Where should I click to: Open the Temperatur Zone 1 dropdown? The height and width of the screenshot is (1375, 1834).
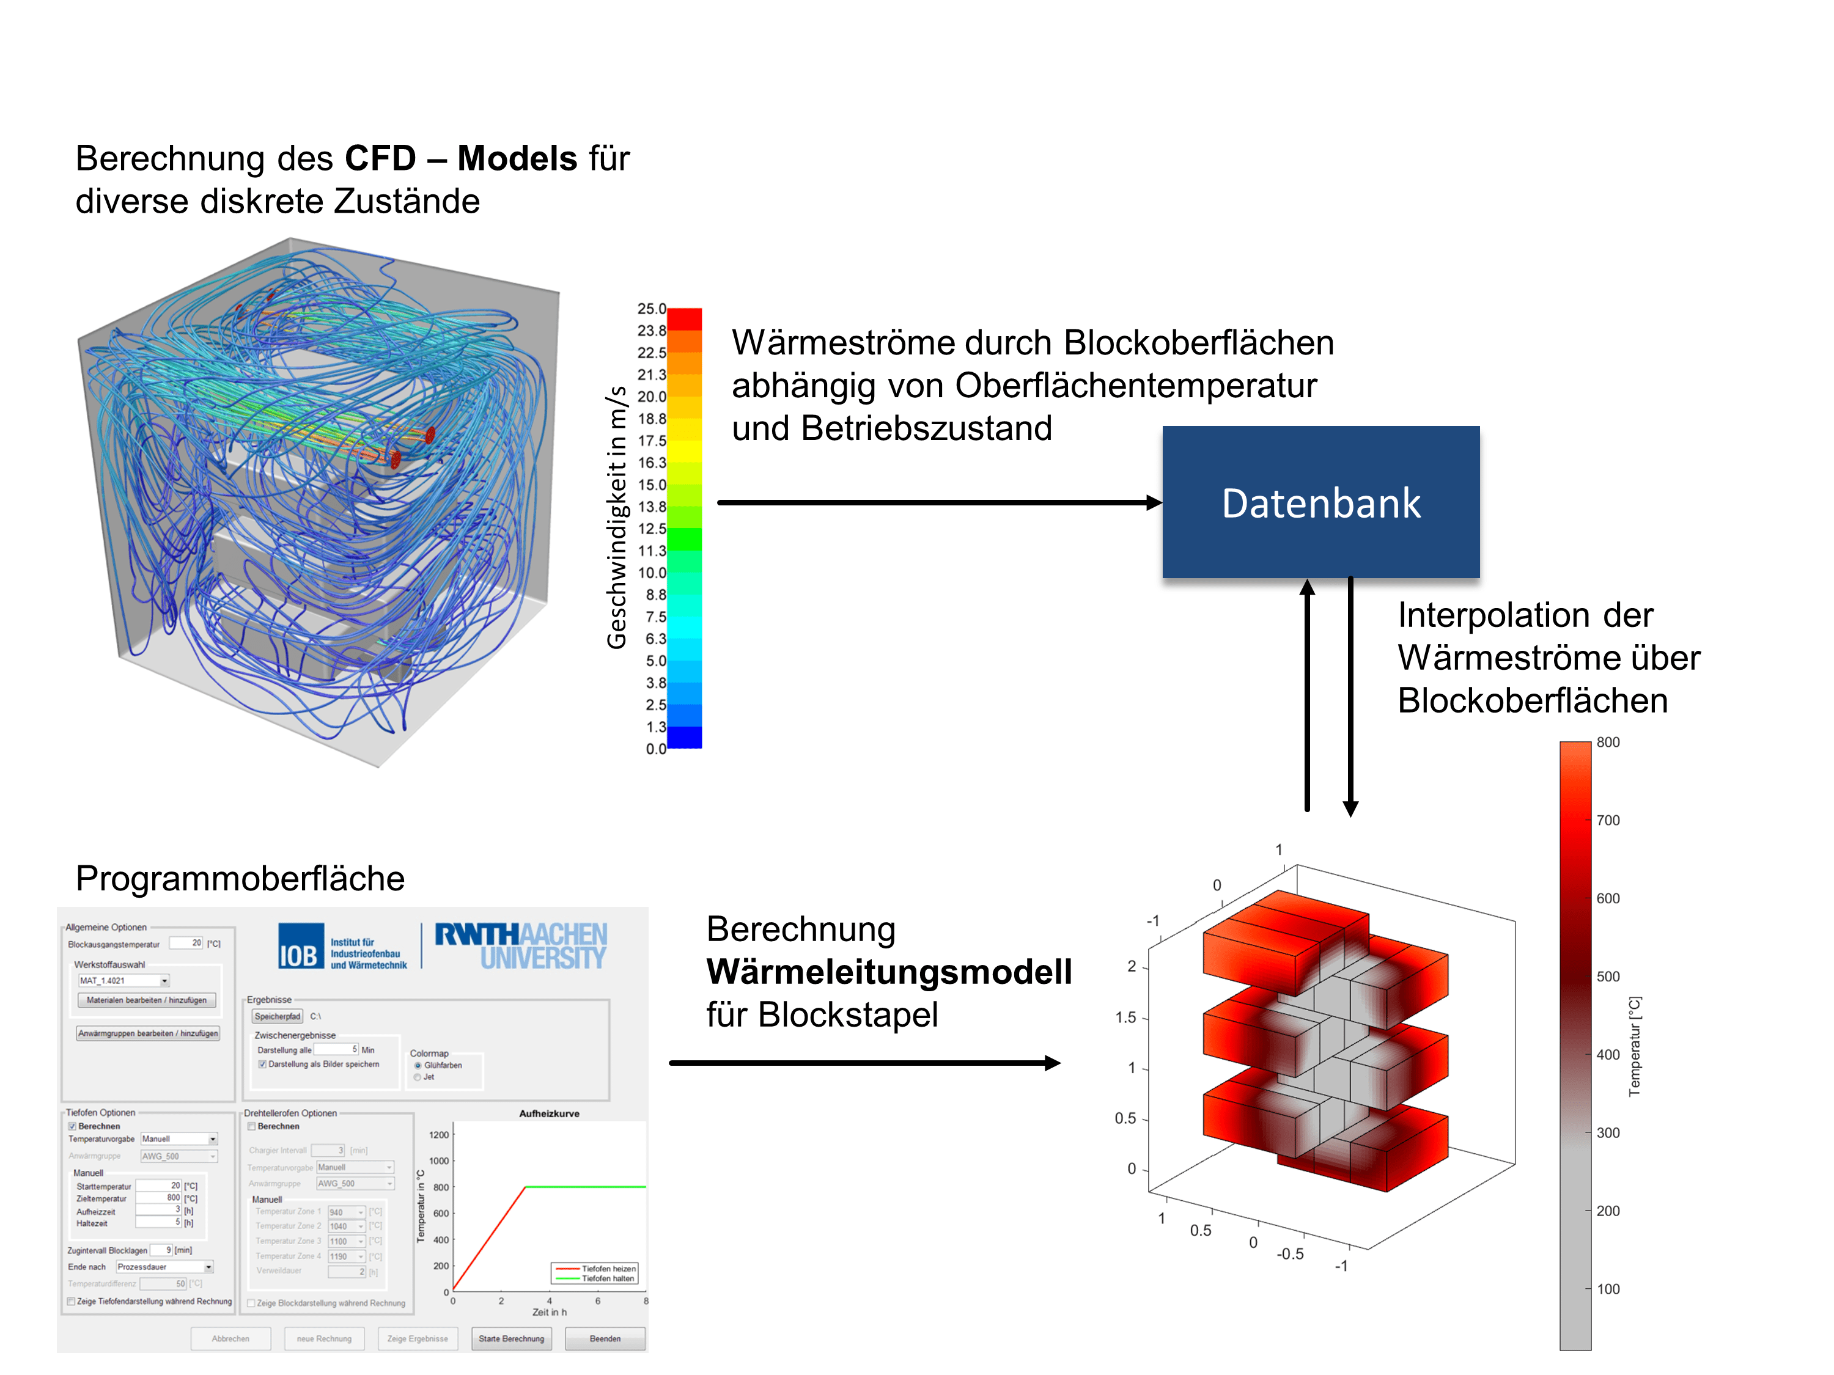(347, 1212)
